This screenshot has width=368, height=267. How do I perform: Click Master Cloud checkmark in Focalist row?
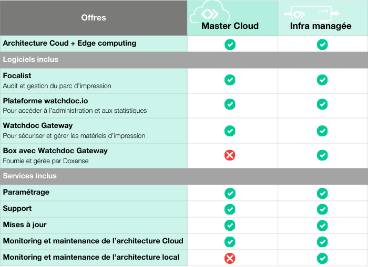pyautogui.click(x=230, y=80)
